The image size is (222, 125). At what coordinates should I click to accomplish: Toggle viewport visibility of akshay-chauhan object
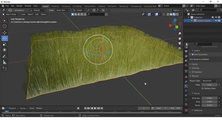coord(216,20)
